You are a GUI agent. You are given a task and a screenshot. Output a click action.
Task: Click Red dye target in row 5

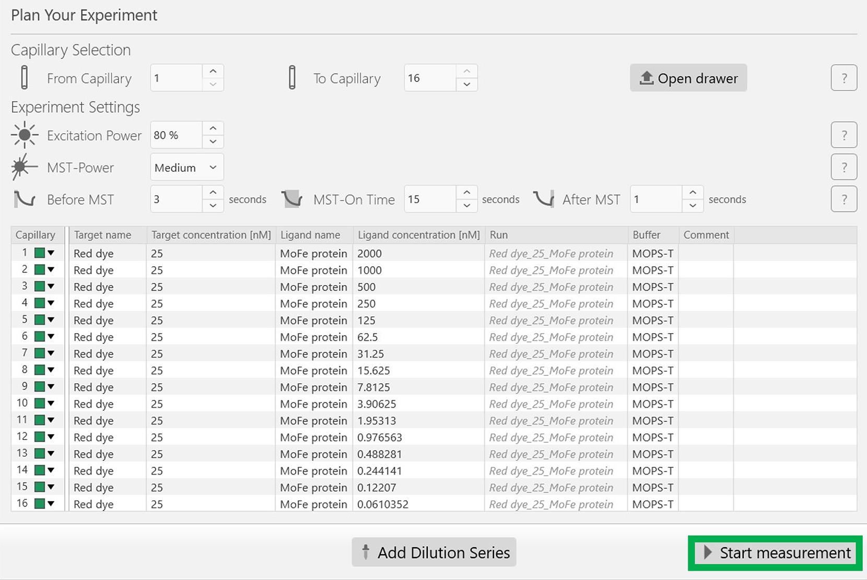108,320
